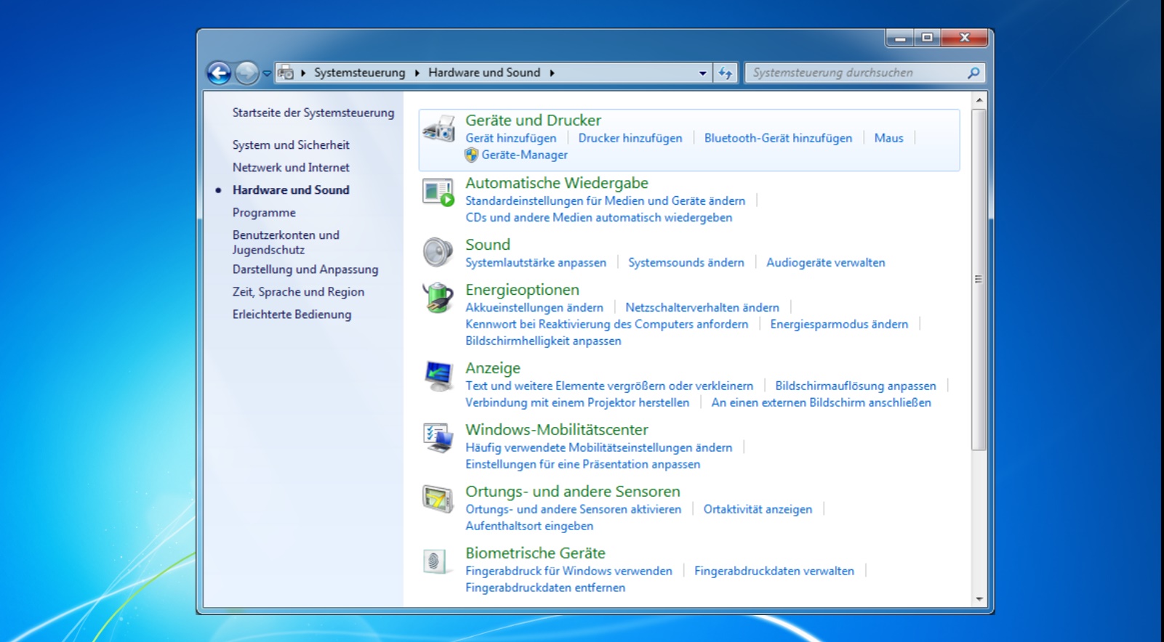1164x642 pixels.
Task: Open Maus settings link
Action: [x=888, y=138]
